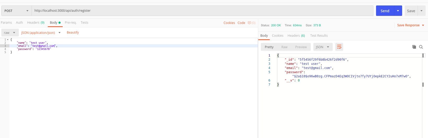
Task: Click the response panel vertical scrollbar
Action: pyautogui.click(x=423, y=70)
